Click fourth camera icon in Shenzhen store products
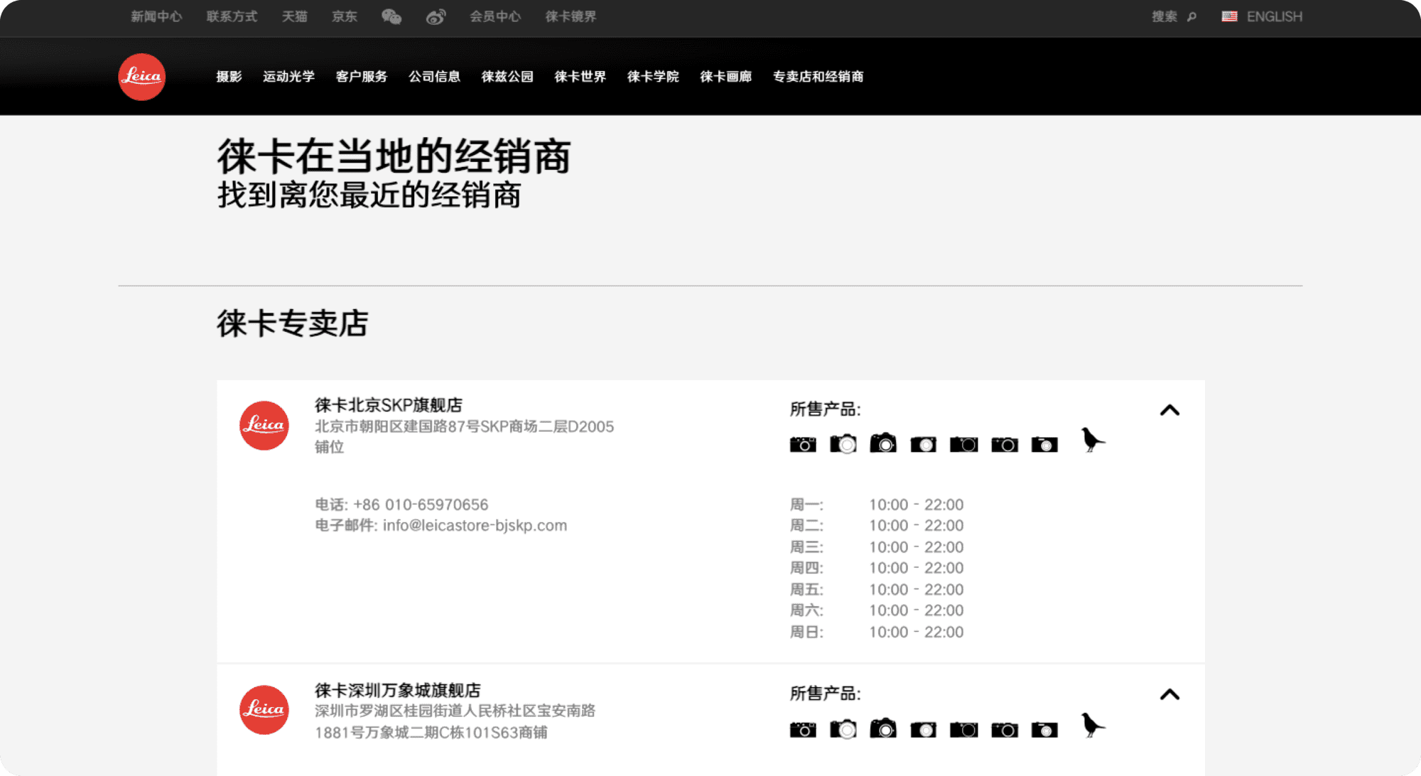Image resolution: width=1421 pixels, height=776 pixels. tap(924, 729)
